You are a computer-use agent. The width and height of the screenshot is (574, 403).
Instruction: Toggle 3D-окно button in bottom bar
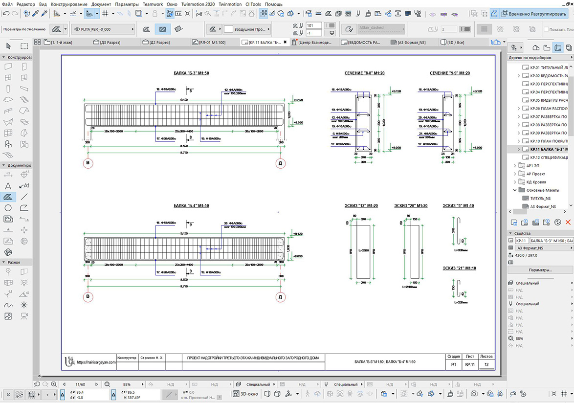(x=245, y=394)
